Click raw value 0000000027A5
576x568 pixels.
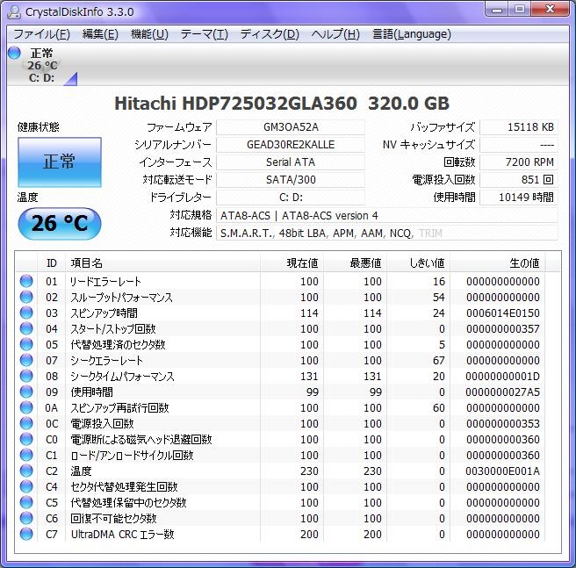point(503,392)
